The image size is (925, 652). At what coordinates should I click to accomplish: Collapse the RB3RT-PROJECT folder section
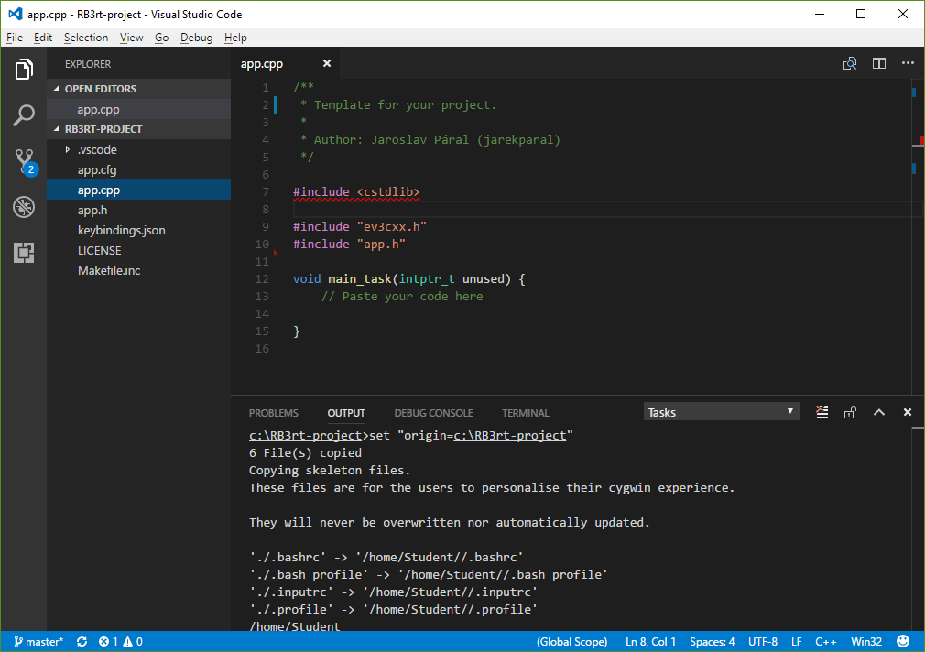(138, 129)
